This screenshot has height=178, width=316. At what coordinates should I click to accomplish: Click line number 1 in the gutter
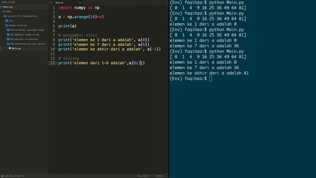pos(54,8)
